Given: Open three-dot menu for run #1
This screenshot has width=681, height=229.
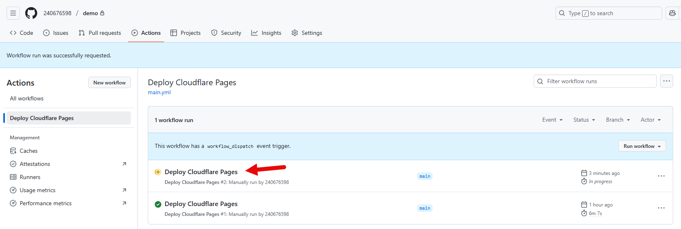Looking at the screenshot, I should click(661, 208).
